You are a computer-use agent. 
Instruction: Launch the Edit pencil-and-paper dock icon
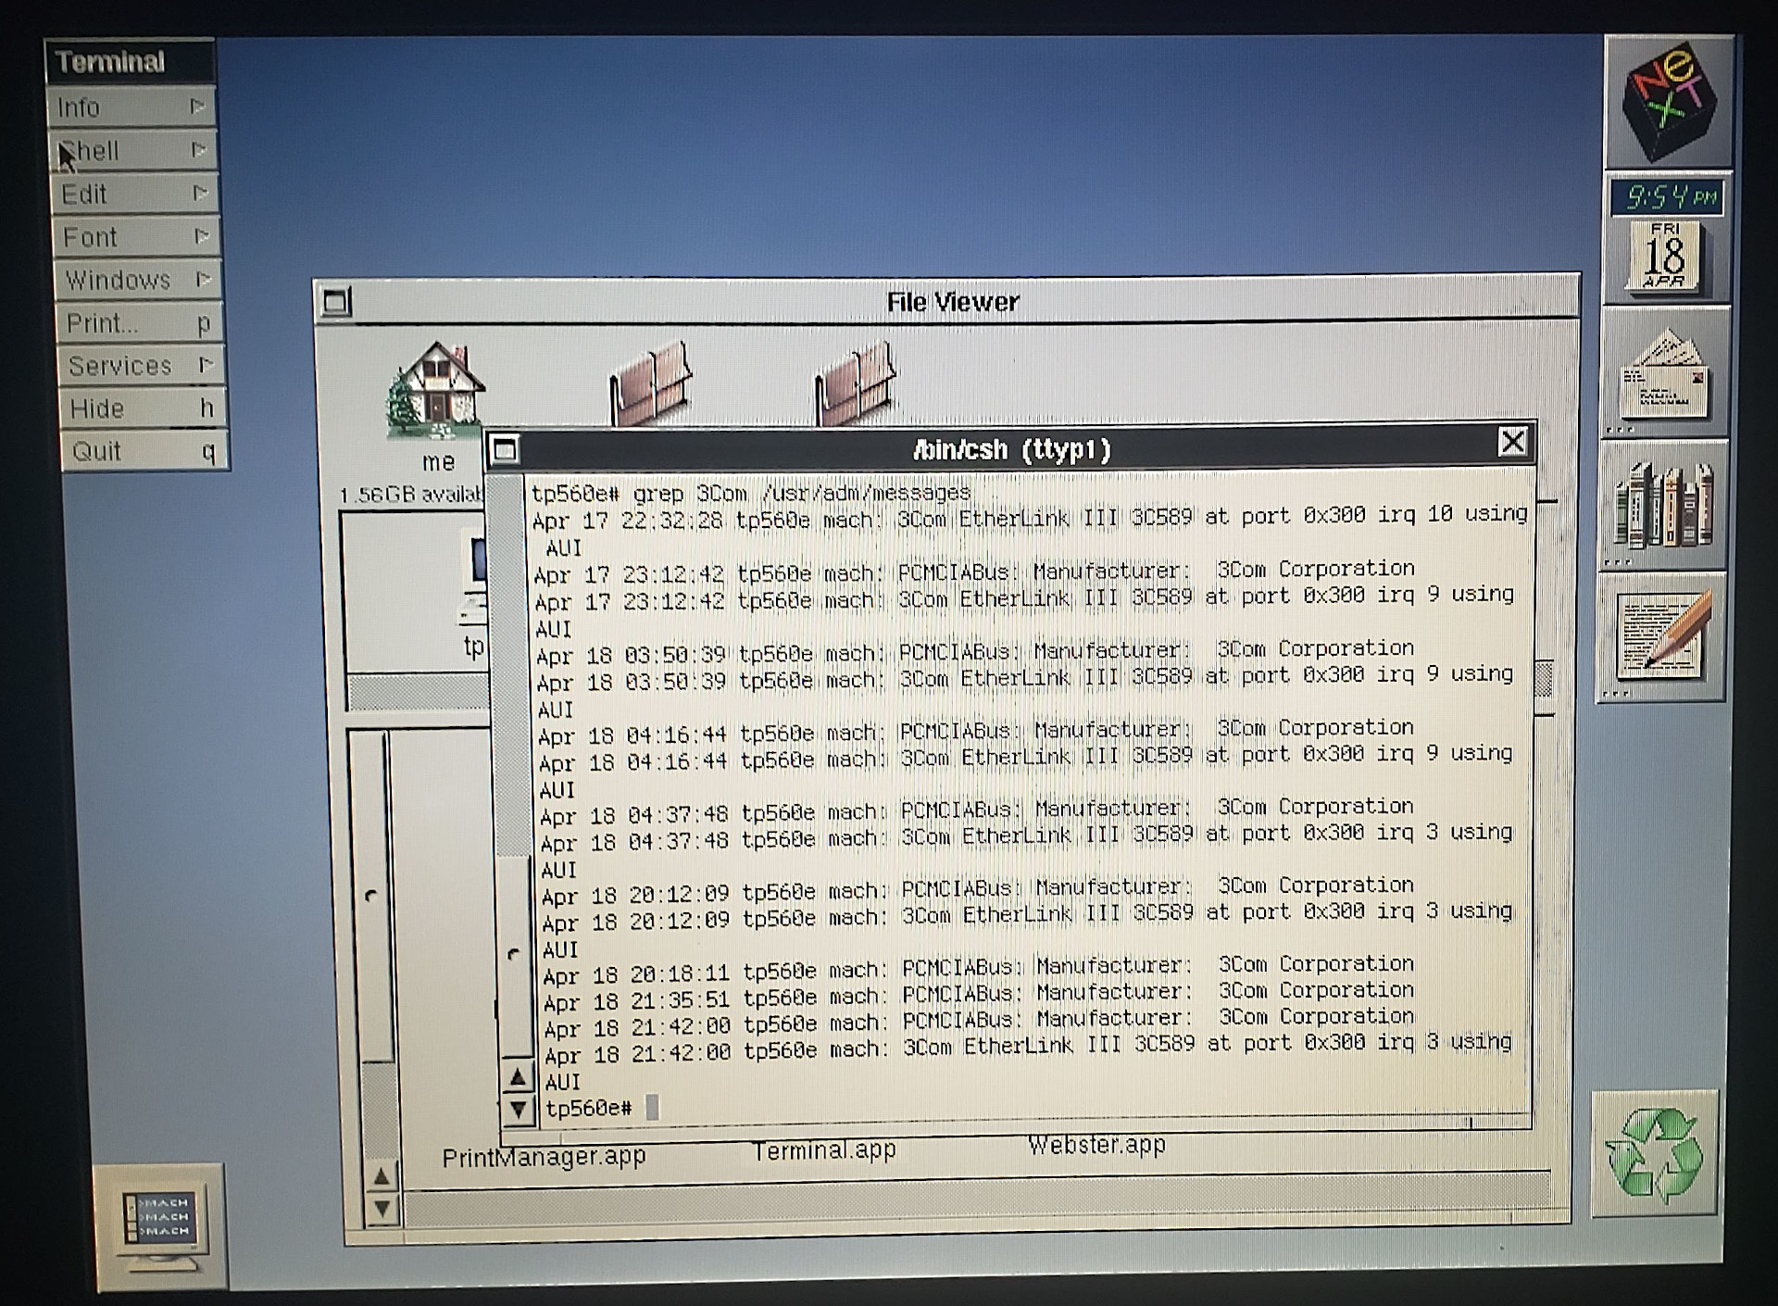(x=1662, y=637)
